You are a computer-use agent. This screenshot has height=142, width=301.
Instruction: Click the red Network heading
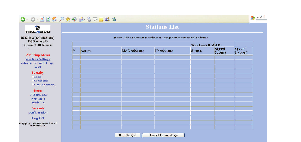(x=38, y=108)
